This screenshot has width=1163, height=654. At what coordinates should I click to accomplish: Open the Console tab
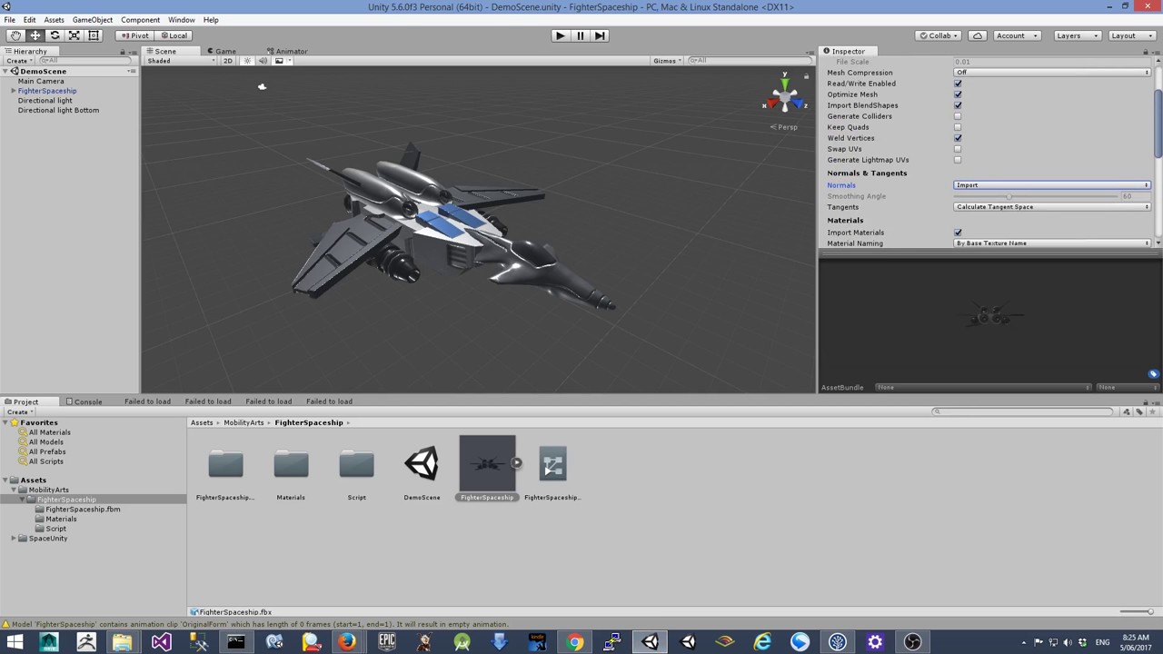tap(84, 401)
